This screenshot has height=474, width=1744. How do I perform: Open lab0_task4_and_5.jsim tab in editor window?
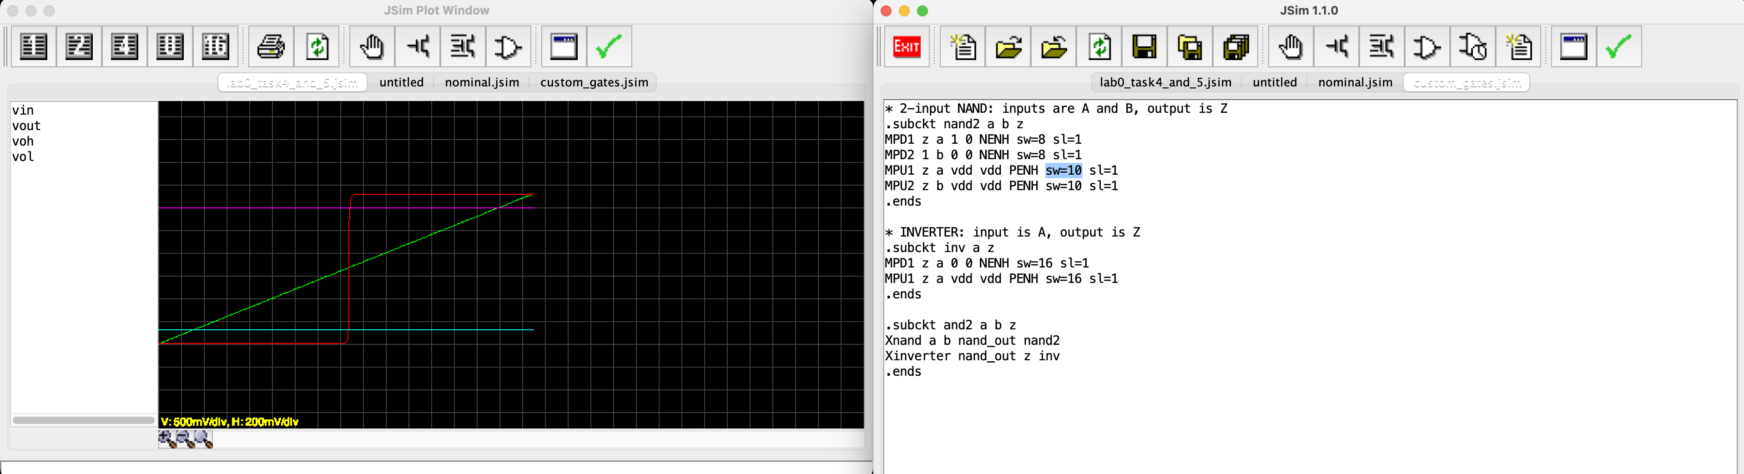(x=1164, y=83)
